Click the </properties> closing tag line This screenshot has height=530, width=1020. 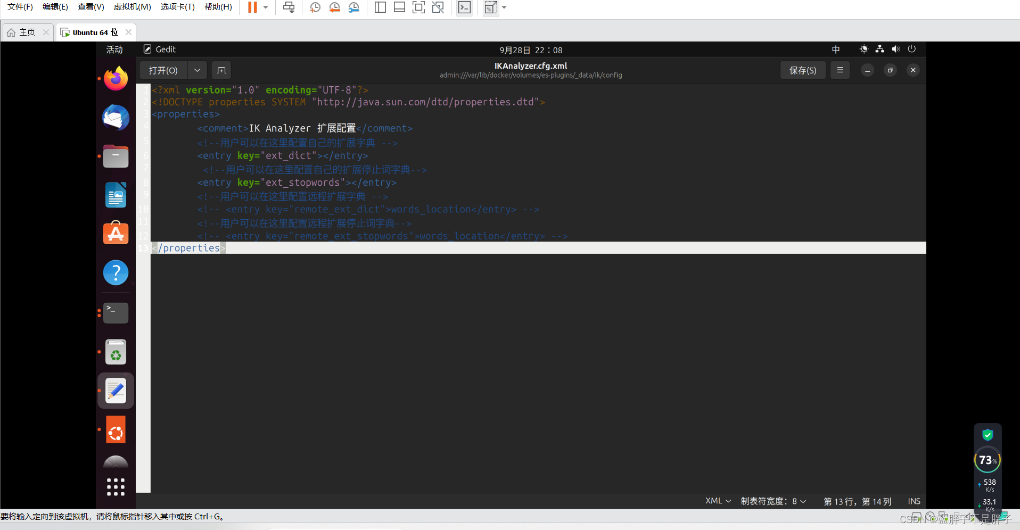(188, 248)
